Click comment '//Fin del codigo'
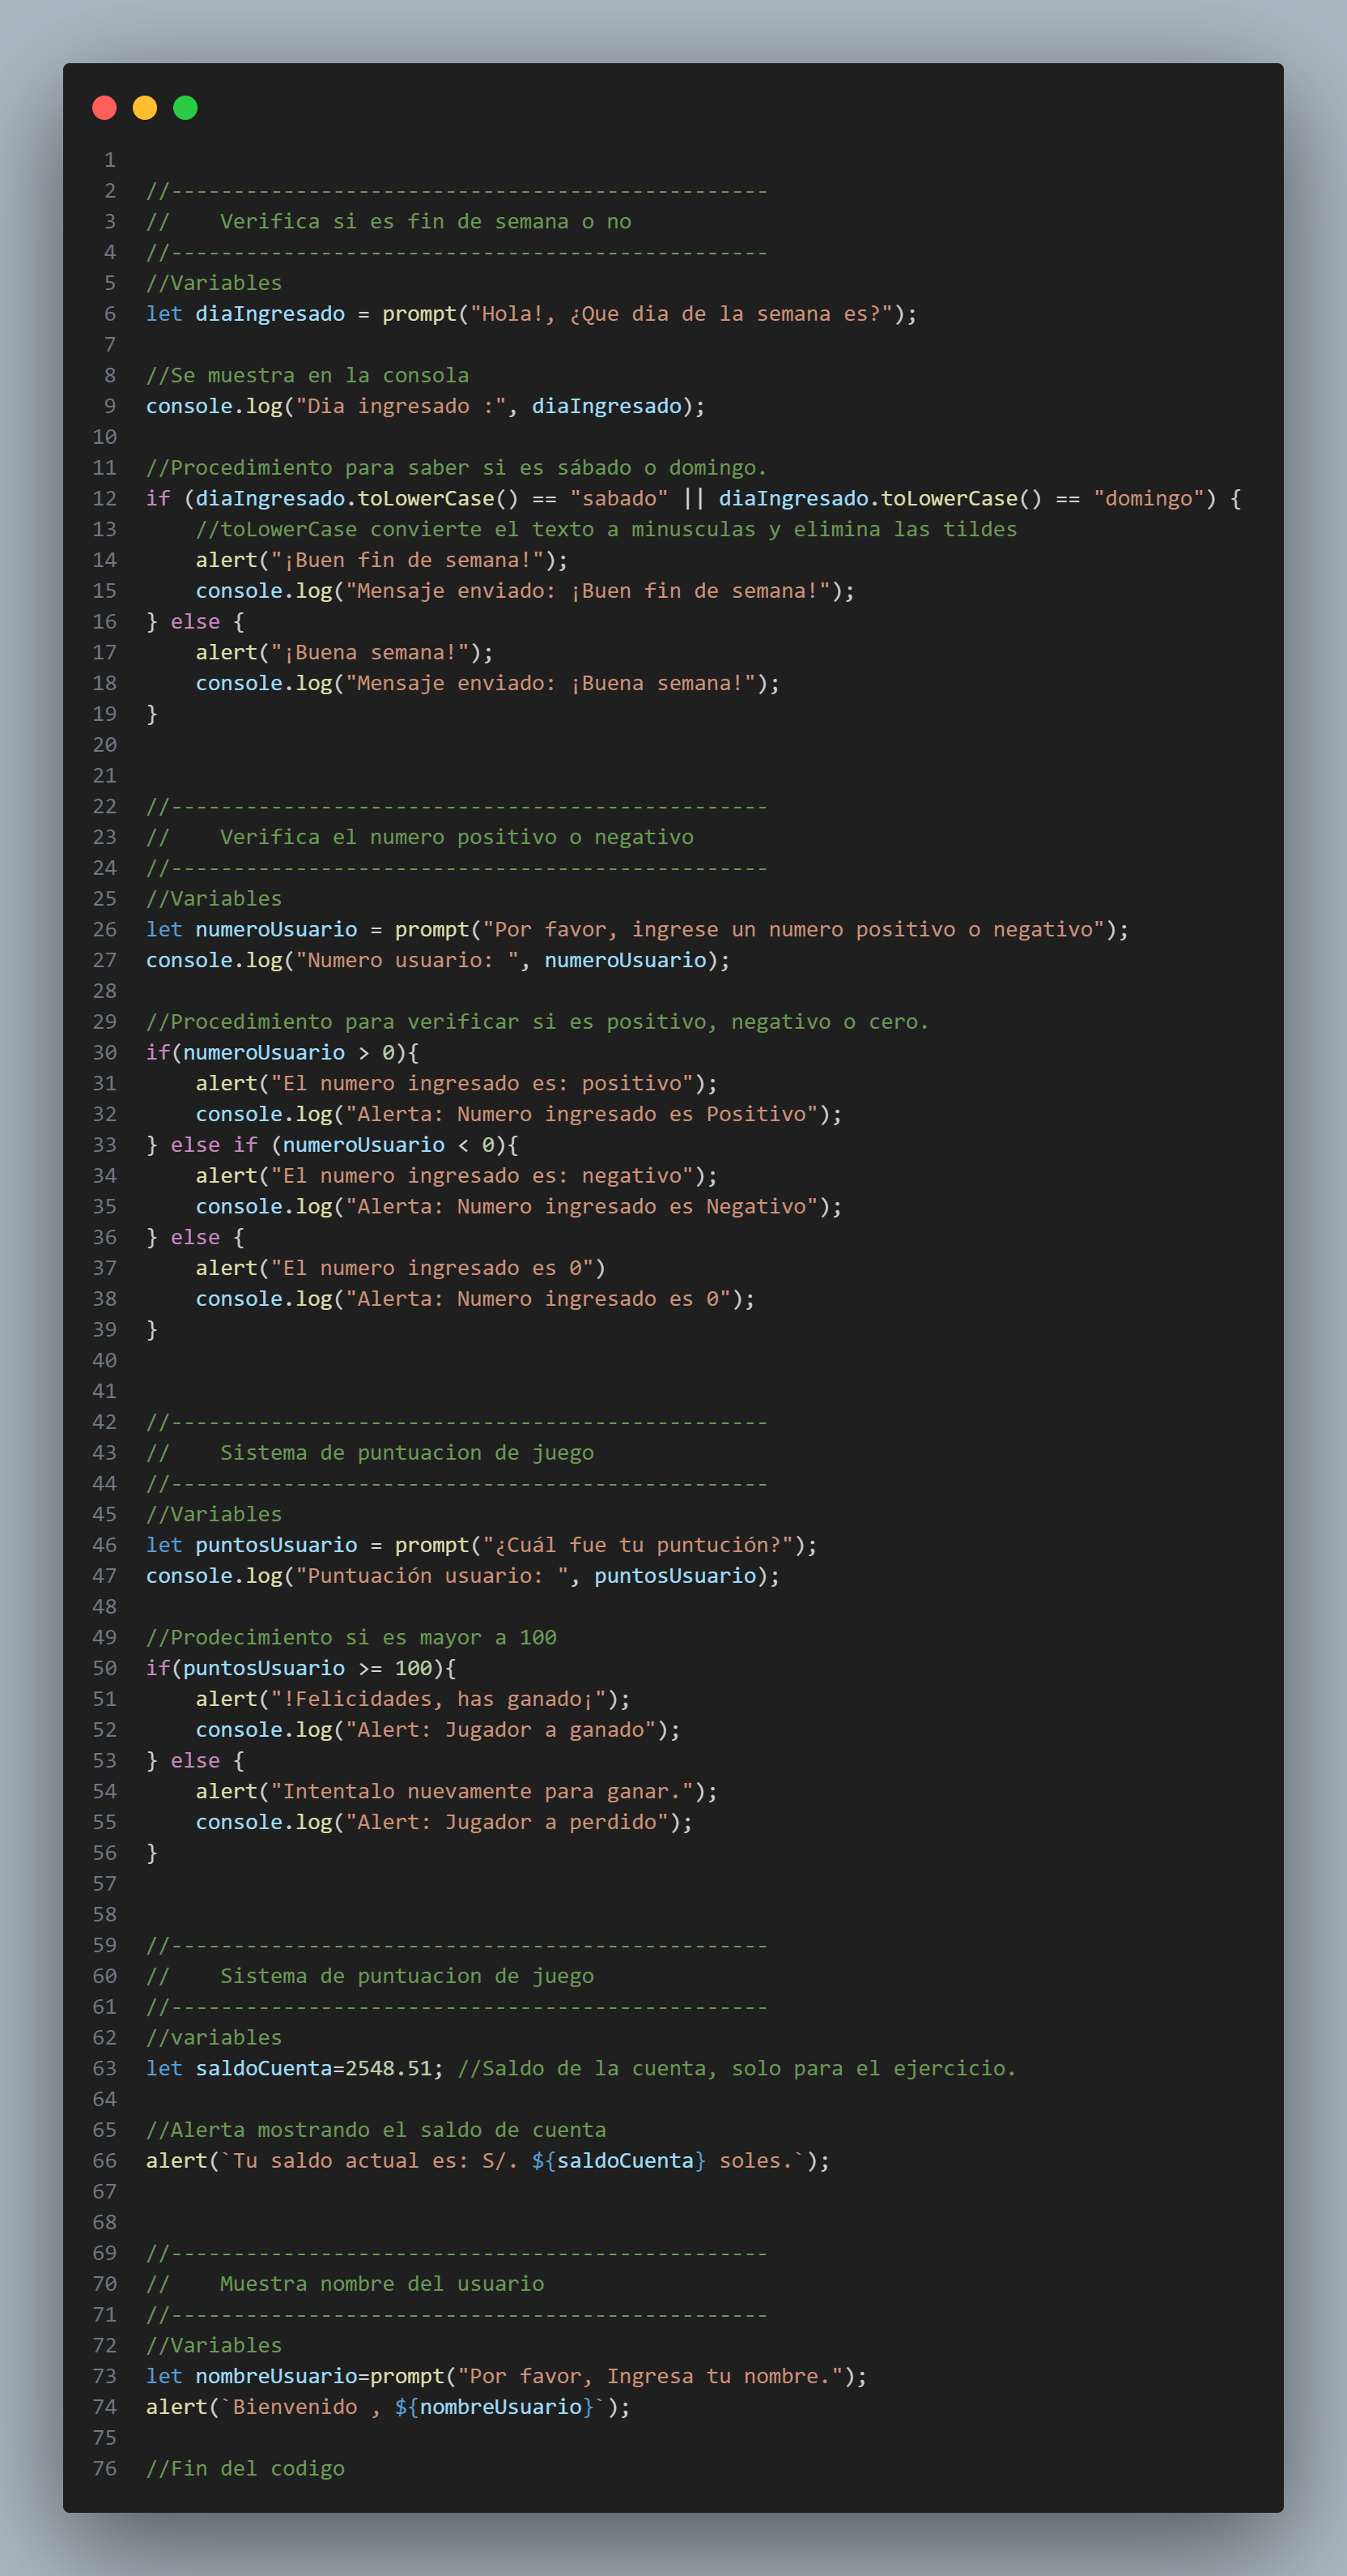Screen dimensions: 1347x2576 pyautogui.click(x=244, y=2468)
